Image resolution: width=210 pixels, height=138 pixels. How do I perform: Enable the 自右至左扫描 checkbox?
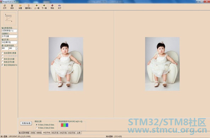click(2, 59)
